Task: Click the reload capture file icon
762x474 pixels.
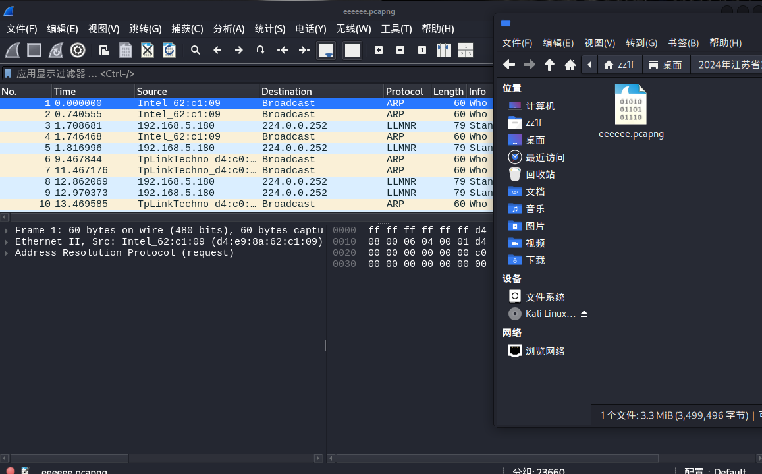Action: click(x=169, y=50)
